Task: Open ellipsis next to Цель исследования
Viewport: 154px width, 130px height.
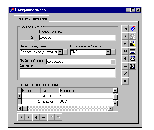Action: point(65,52)
